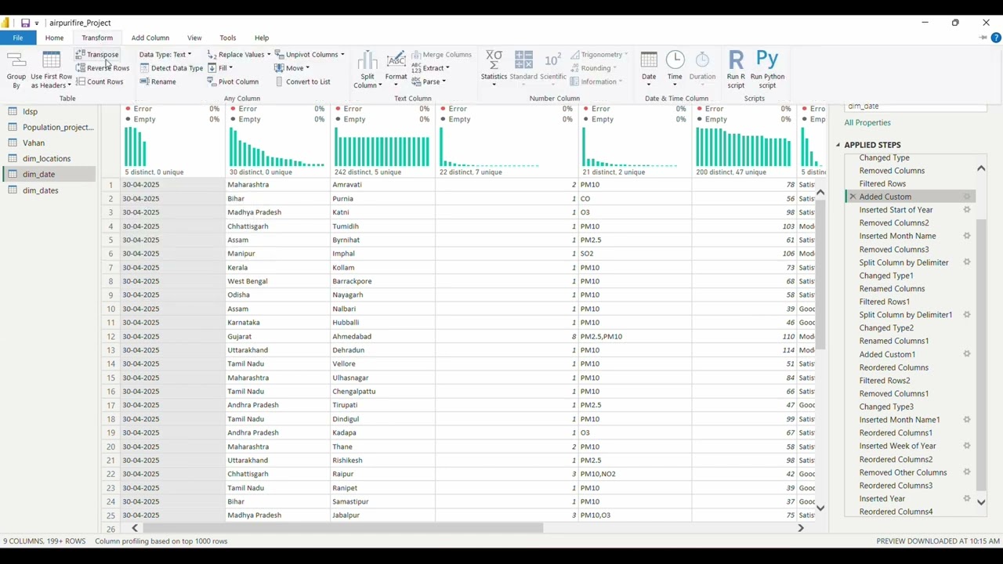
Task: Select the dim_dates query
Action: pyautogui.click(x=40, y=190)
